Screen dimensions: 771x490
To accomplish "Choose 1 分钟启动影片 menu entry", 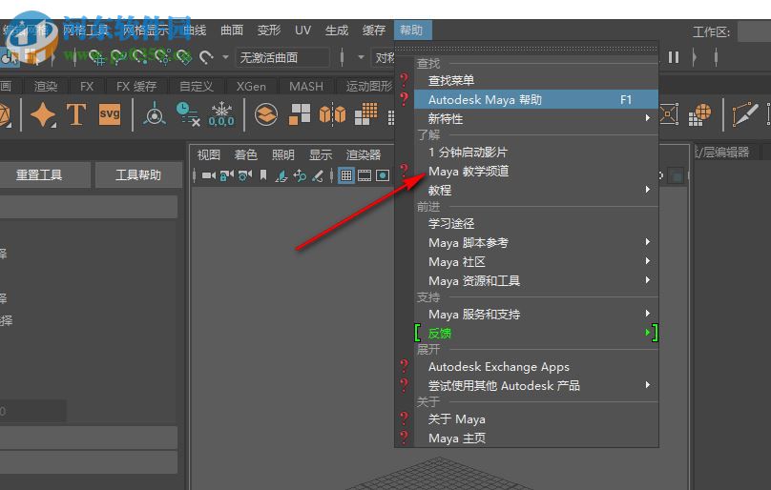I will click(x=536, y=152).
